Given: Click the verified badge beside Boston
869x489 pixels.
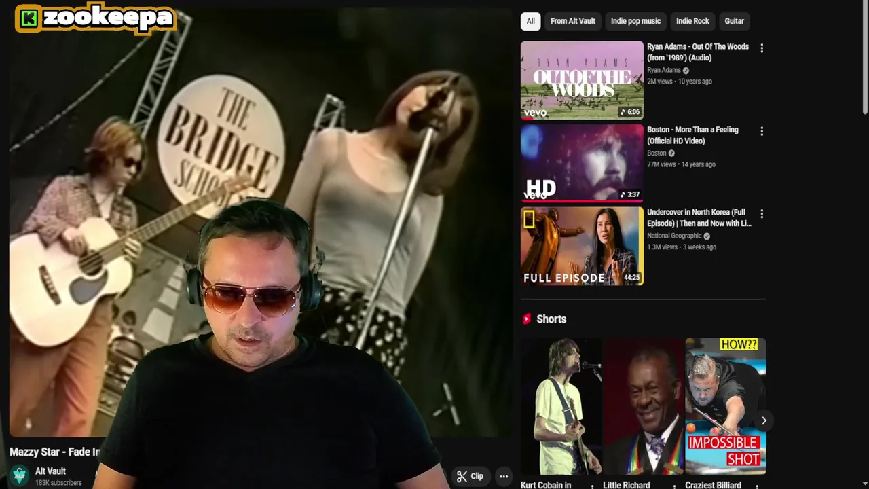Looking at the screenshot, I should (x=671, y=153).
